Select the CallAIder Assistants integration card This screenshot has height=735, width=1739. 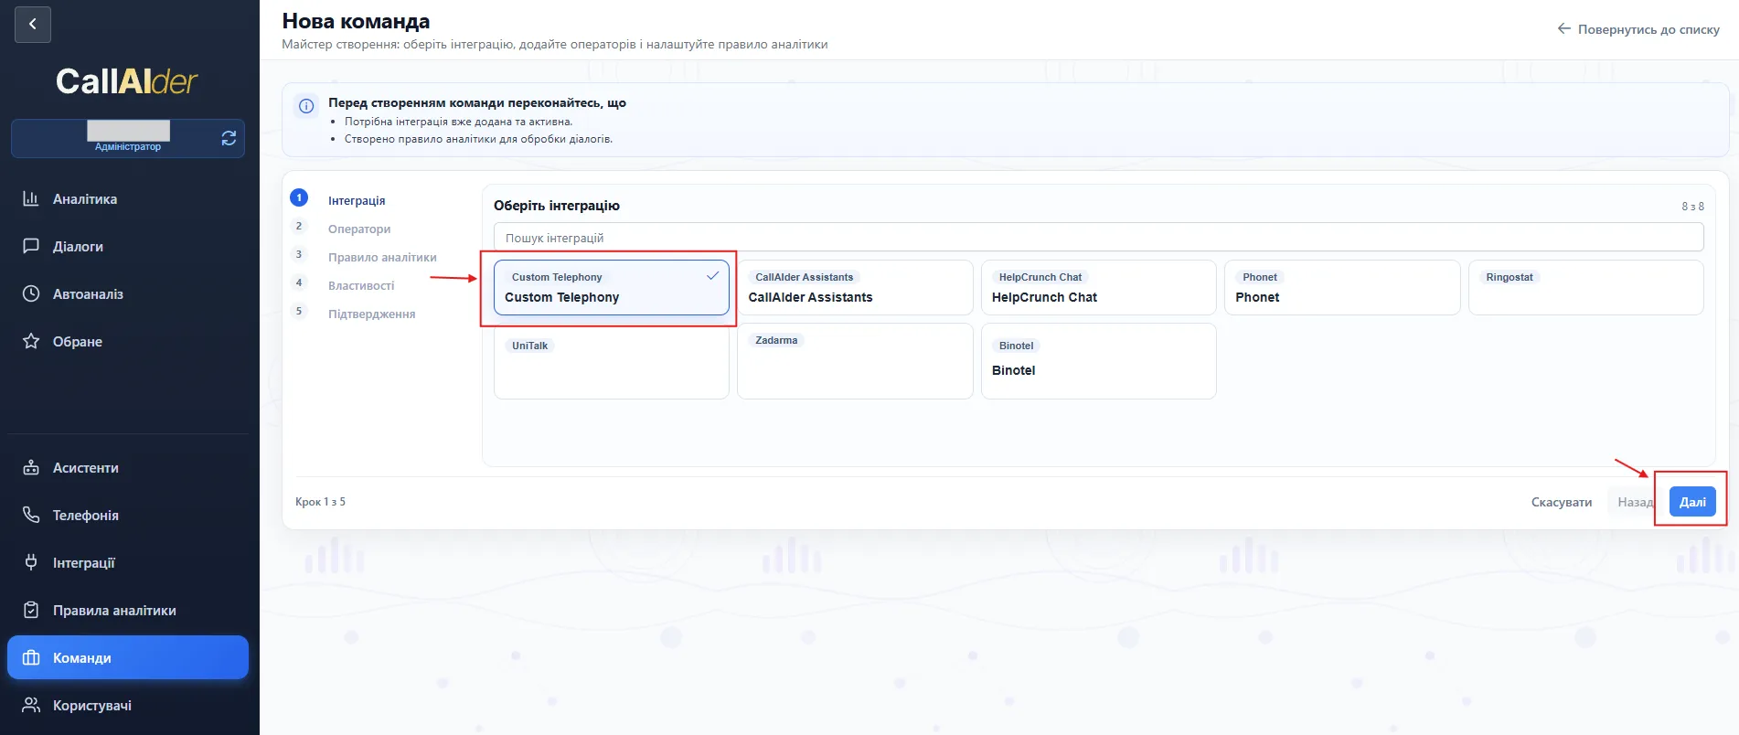(x=855, y=287)
